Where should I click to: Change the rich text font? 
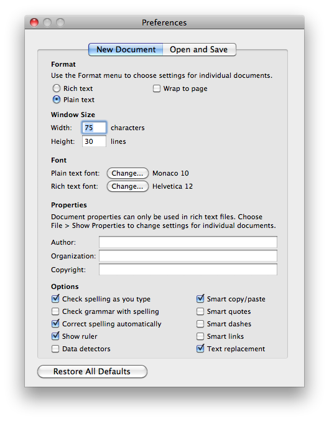[x=127, y=186]
